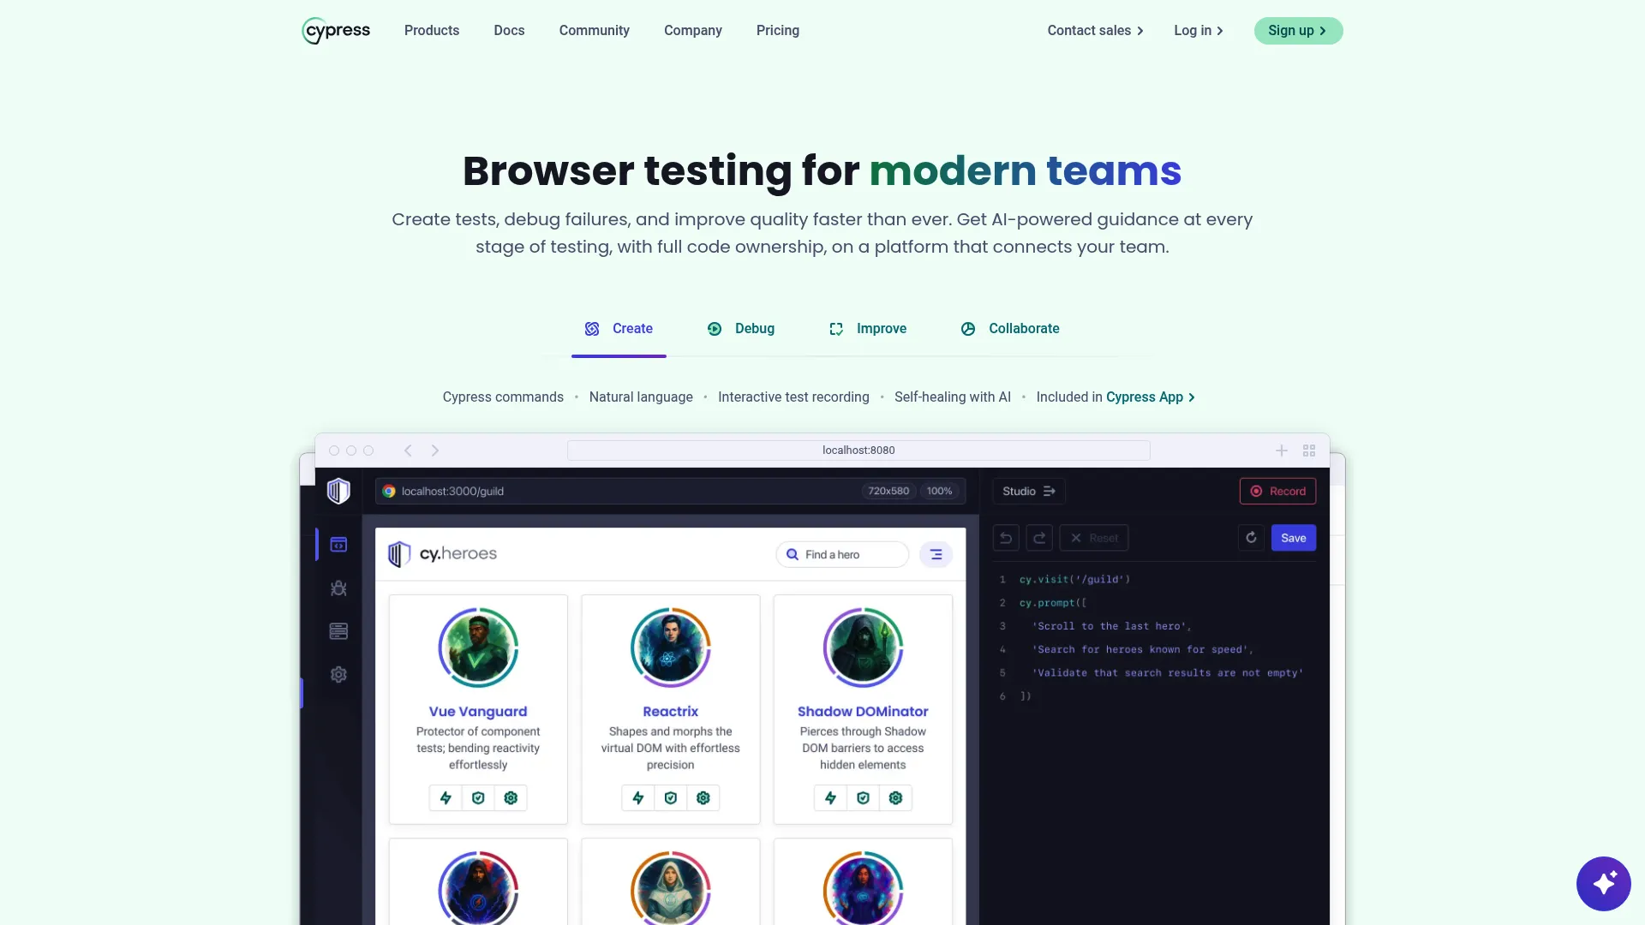The image size is (1645, 925).
Task: Click the Vue Vanguard hero avatar
Action: click(478, 647)
